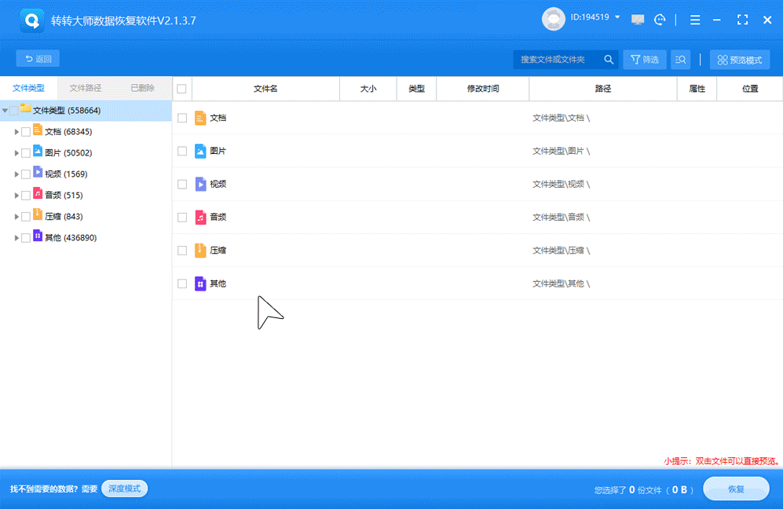Switch to the 已删除 tab
Viewport: 783px width, 509px height.
pos(144,88)
